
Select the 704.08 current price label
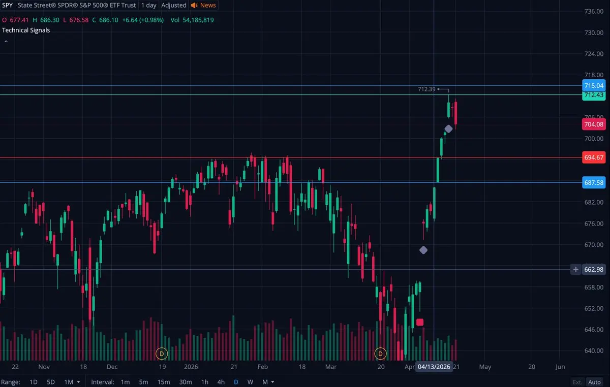point(594,124)
